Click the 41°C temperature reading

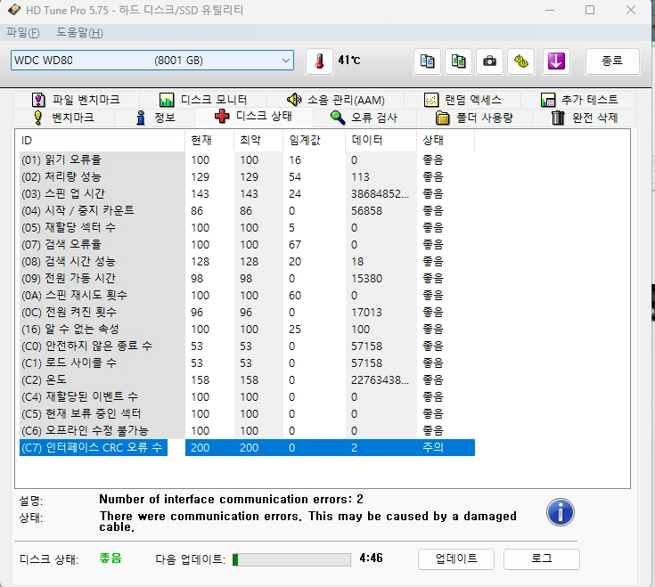pos(348,60)
